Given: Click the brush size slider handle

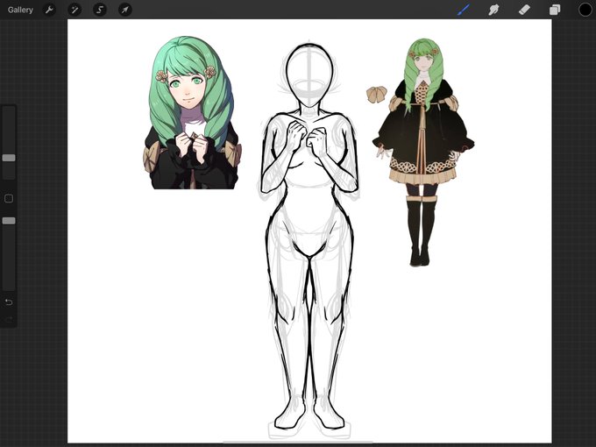Looking at the screenshot, I should pos(9,158).
